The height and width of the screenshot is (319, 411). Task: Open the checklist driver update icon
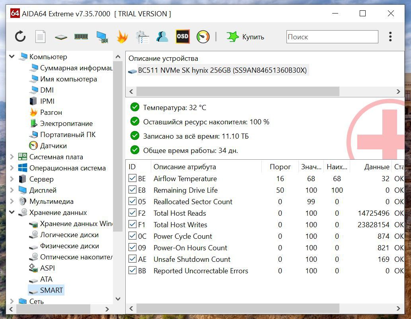(x=142, y=37)
